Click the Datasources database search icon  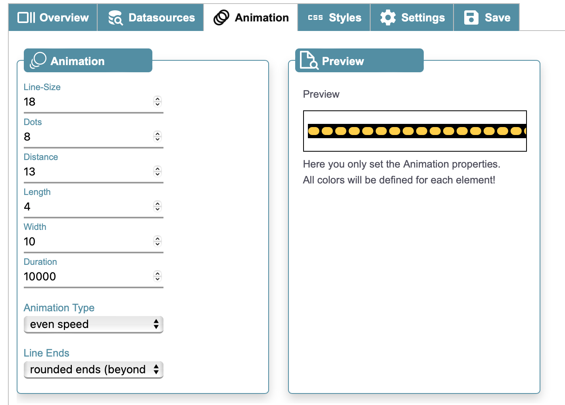click(115, 18)
